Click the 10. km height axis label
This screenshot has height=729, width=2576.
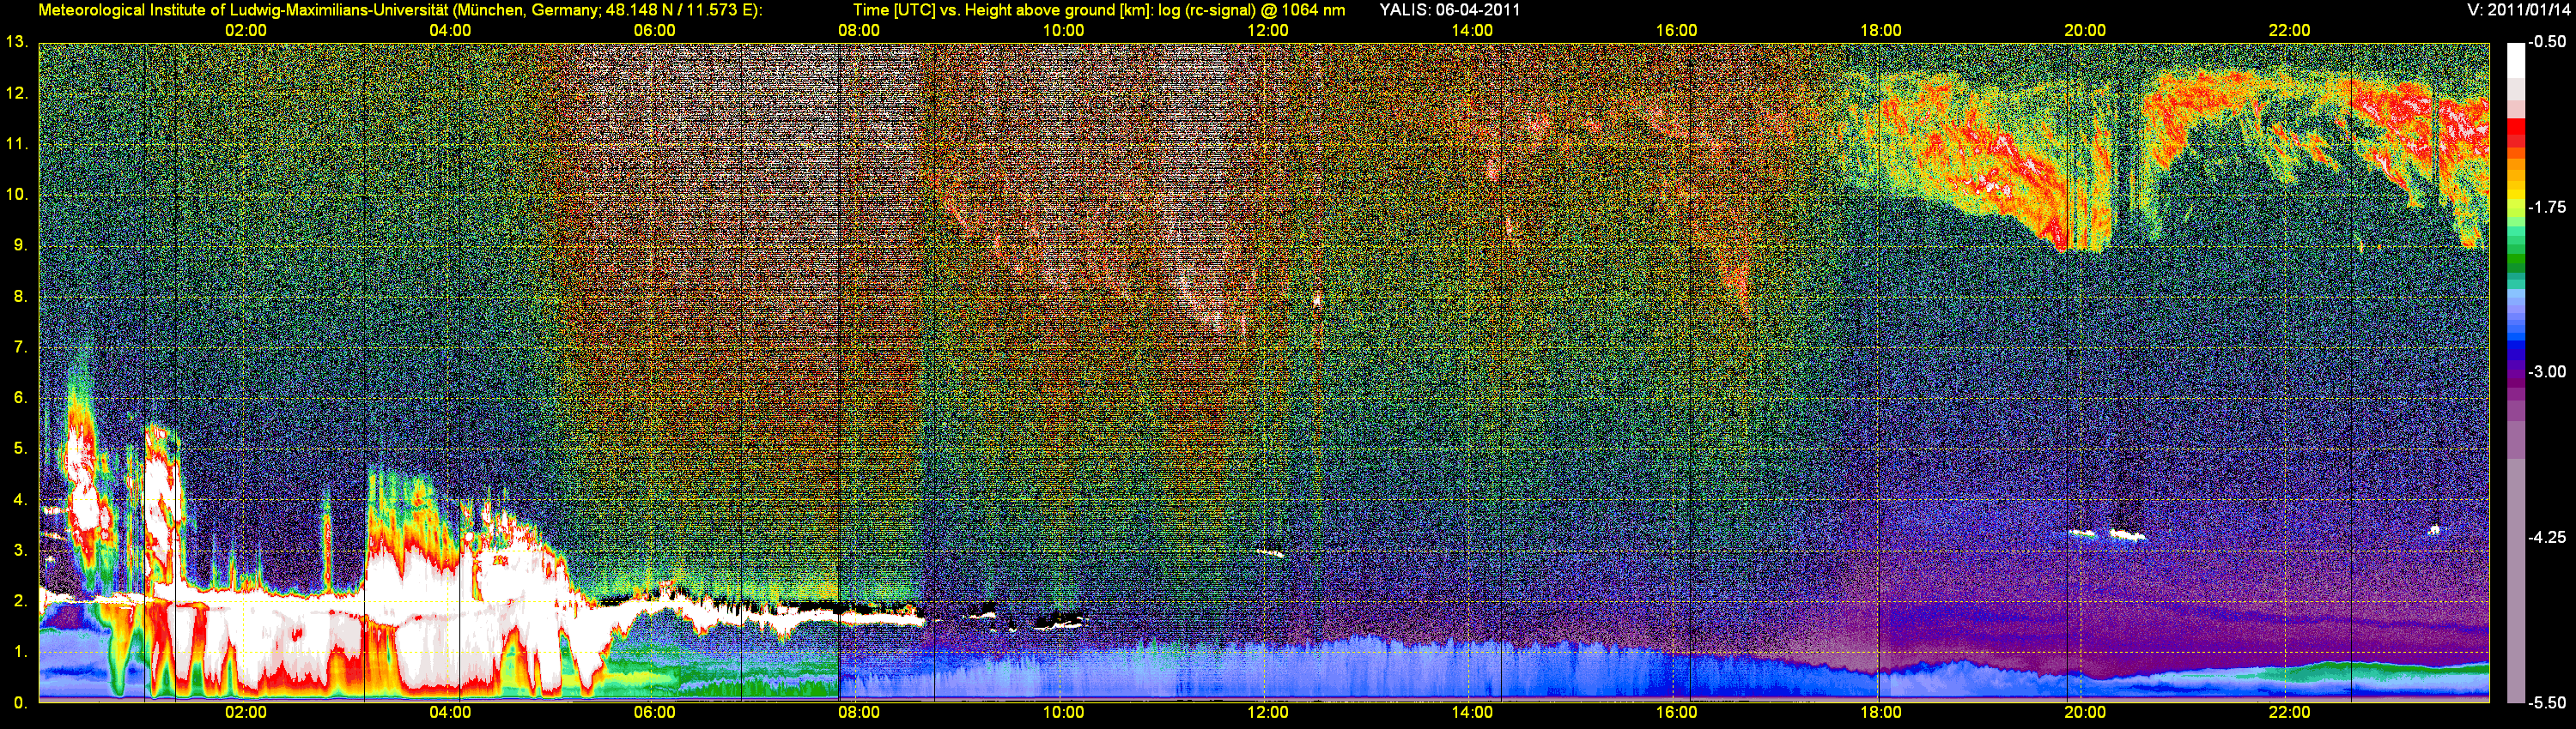(x=16, y=195)
